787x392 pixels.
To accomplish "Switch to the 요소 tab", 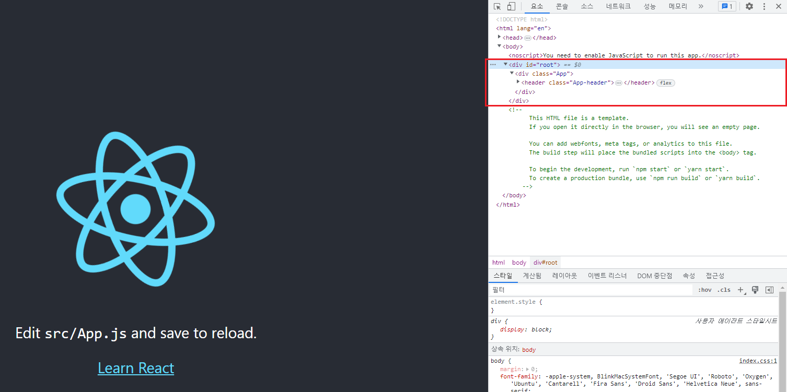I will click(537, 6).
